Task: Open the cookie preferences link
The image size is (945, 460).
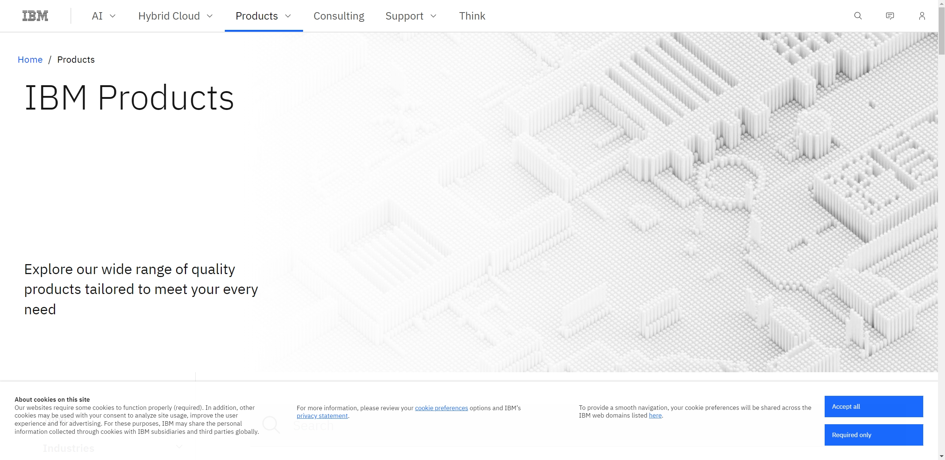Action: pos(441,408)
